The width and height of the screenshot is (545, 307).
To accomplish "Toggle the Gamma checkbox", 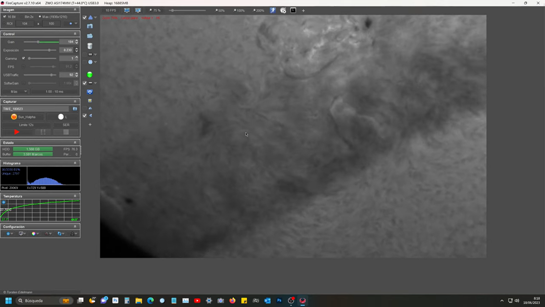I will click(24, 58).
